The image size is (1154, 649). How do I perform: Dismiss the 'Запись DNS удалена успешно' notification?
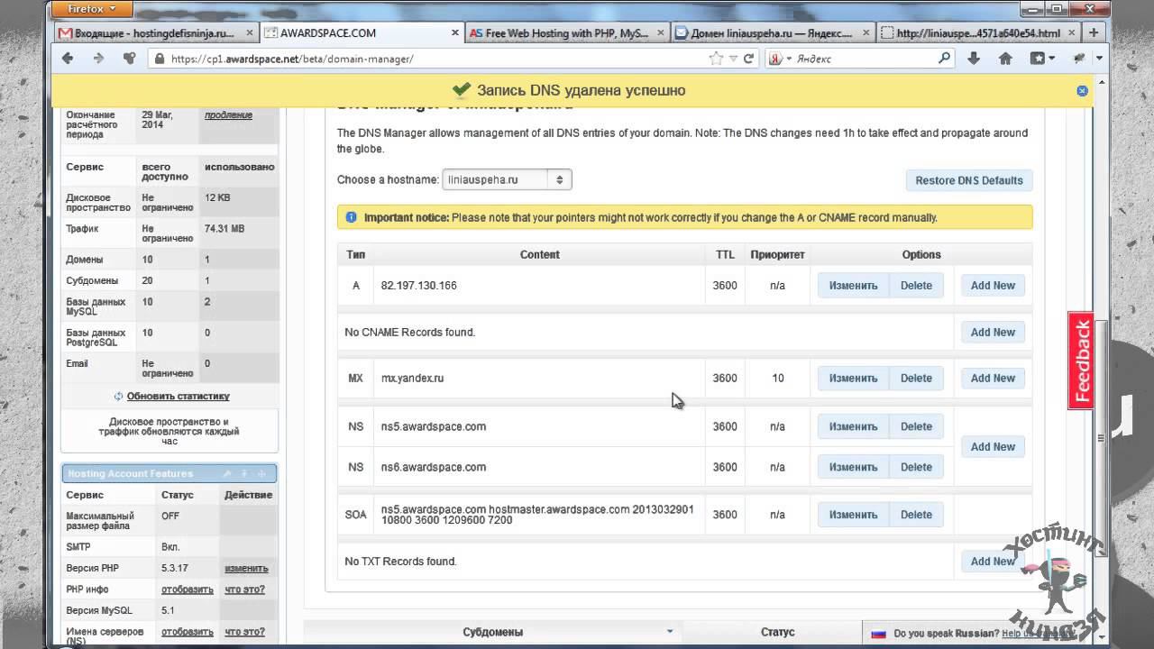[x=1083, y=90]
